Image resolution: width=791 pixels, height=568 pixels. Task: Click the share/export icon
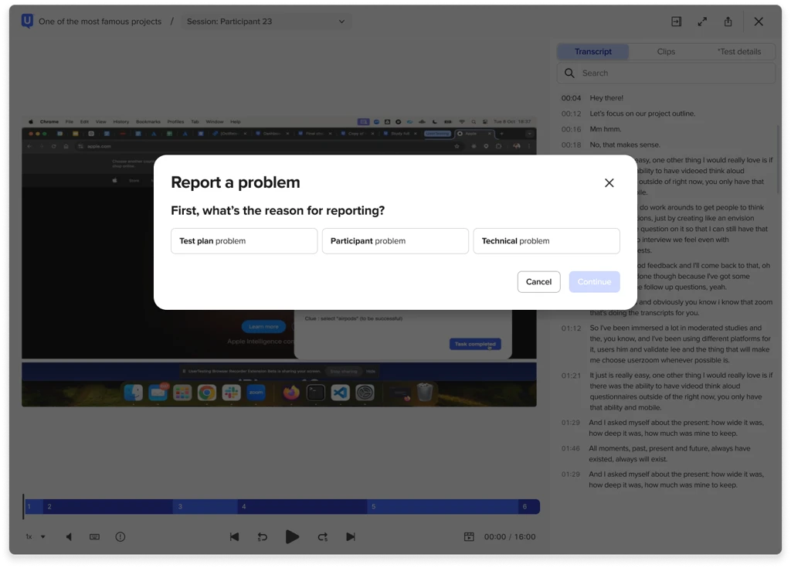pyautogui.click(x=728, y=22)
